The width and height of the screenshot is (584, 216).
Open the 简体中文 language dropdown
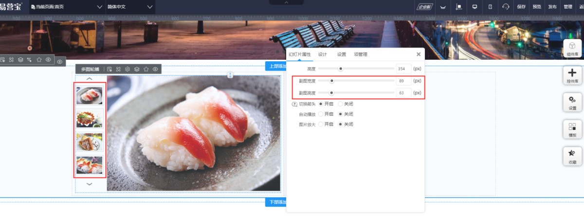point(130,7)
